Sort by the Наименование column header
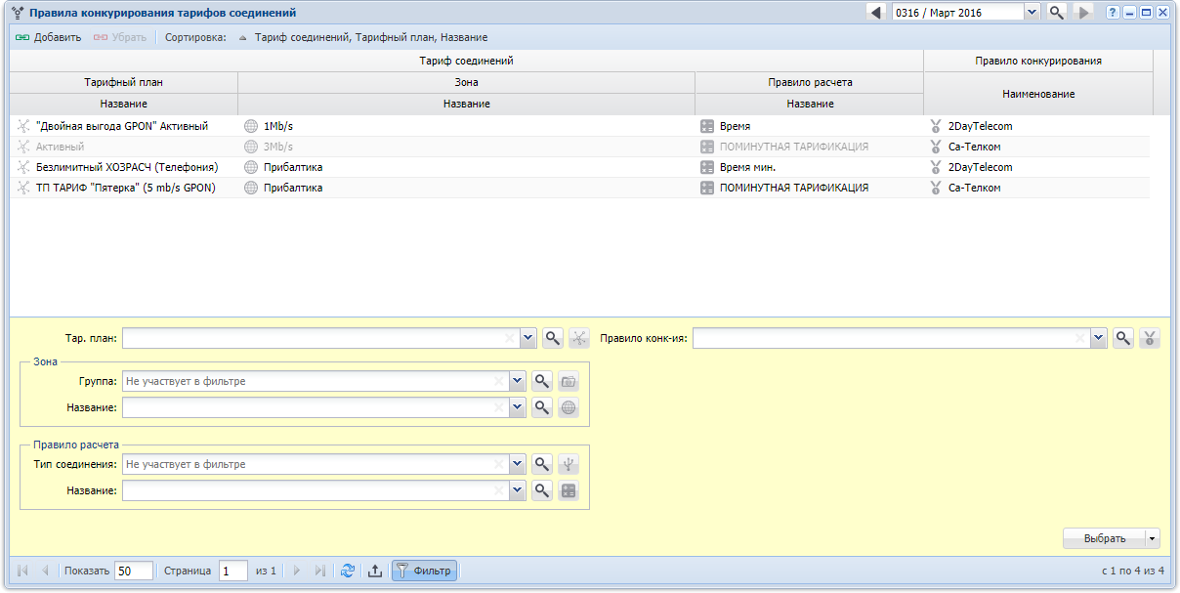The width and height of the screenshot is (1180, 593). (x=1038, y=94)
